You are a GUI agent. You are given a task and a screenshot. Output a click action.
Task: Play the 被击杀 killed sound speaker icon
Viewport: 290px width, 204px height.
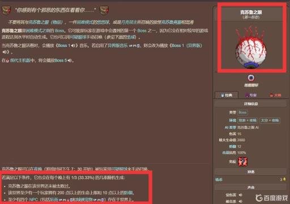[x=240, y=201]
